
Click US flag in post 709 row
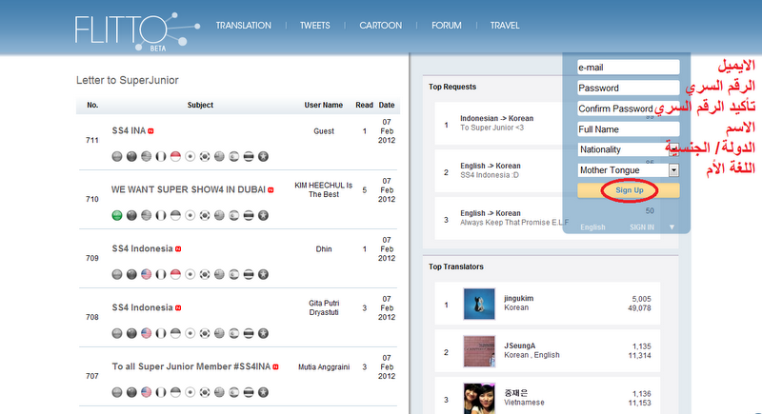click(147, 274)
